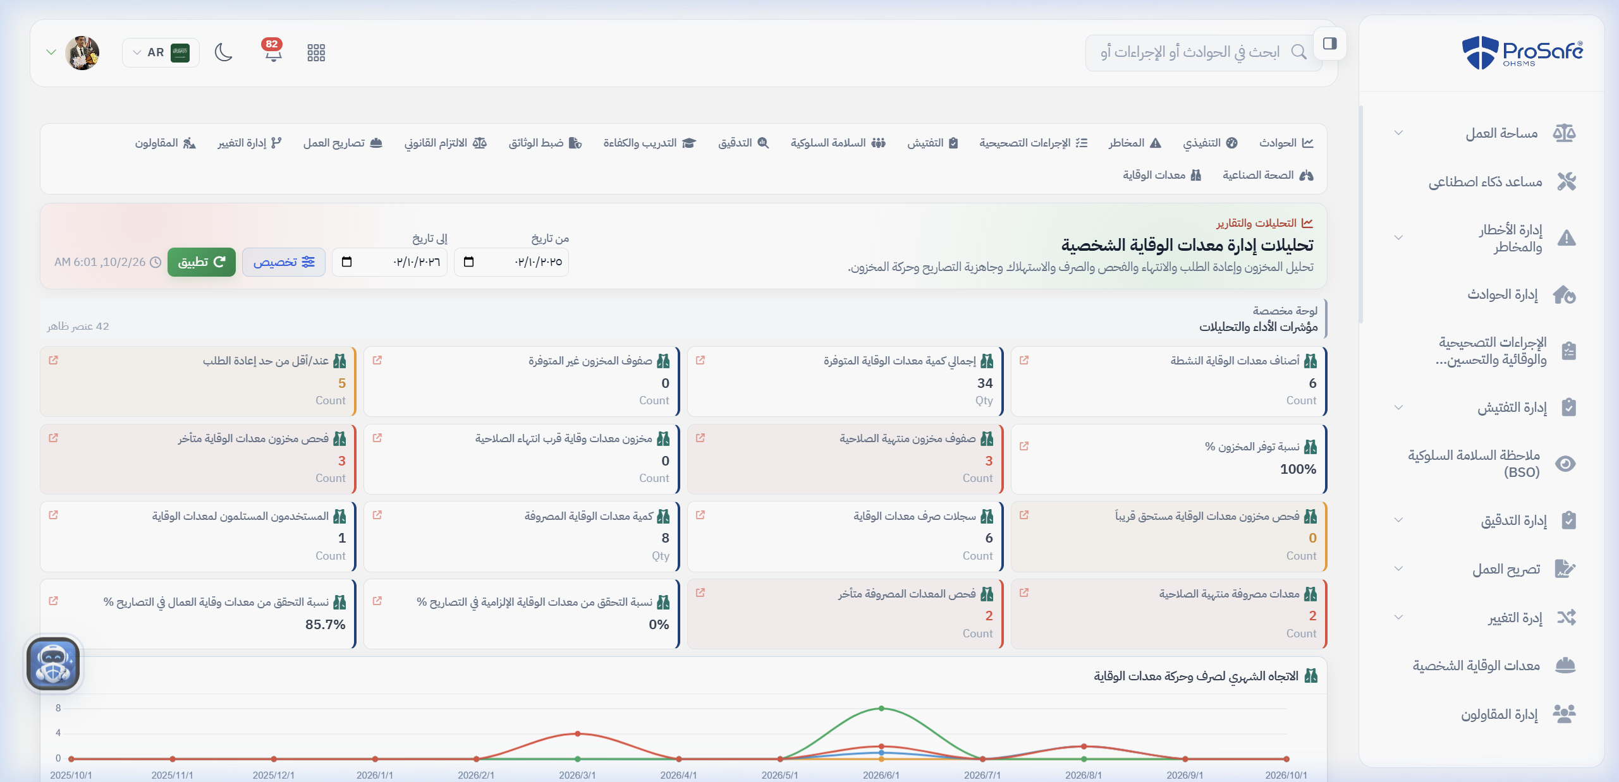Click the 2026/6/1 green peak chart point
Image resolution: width=1619 pixels, height=782 pixels.
[881, 709]
